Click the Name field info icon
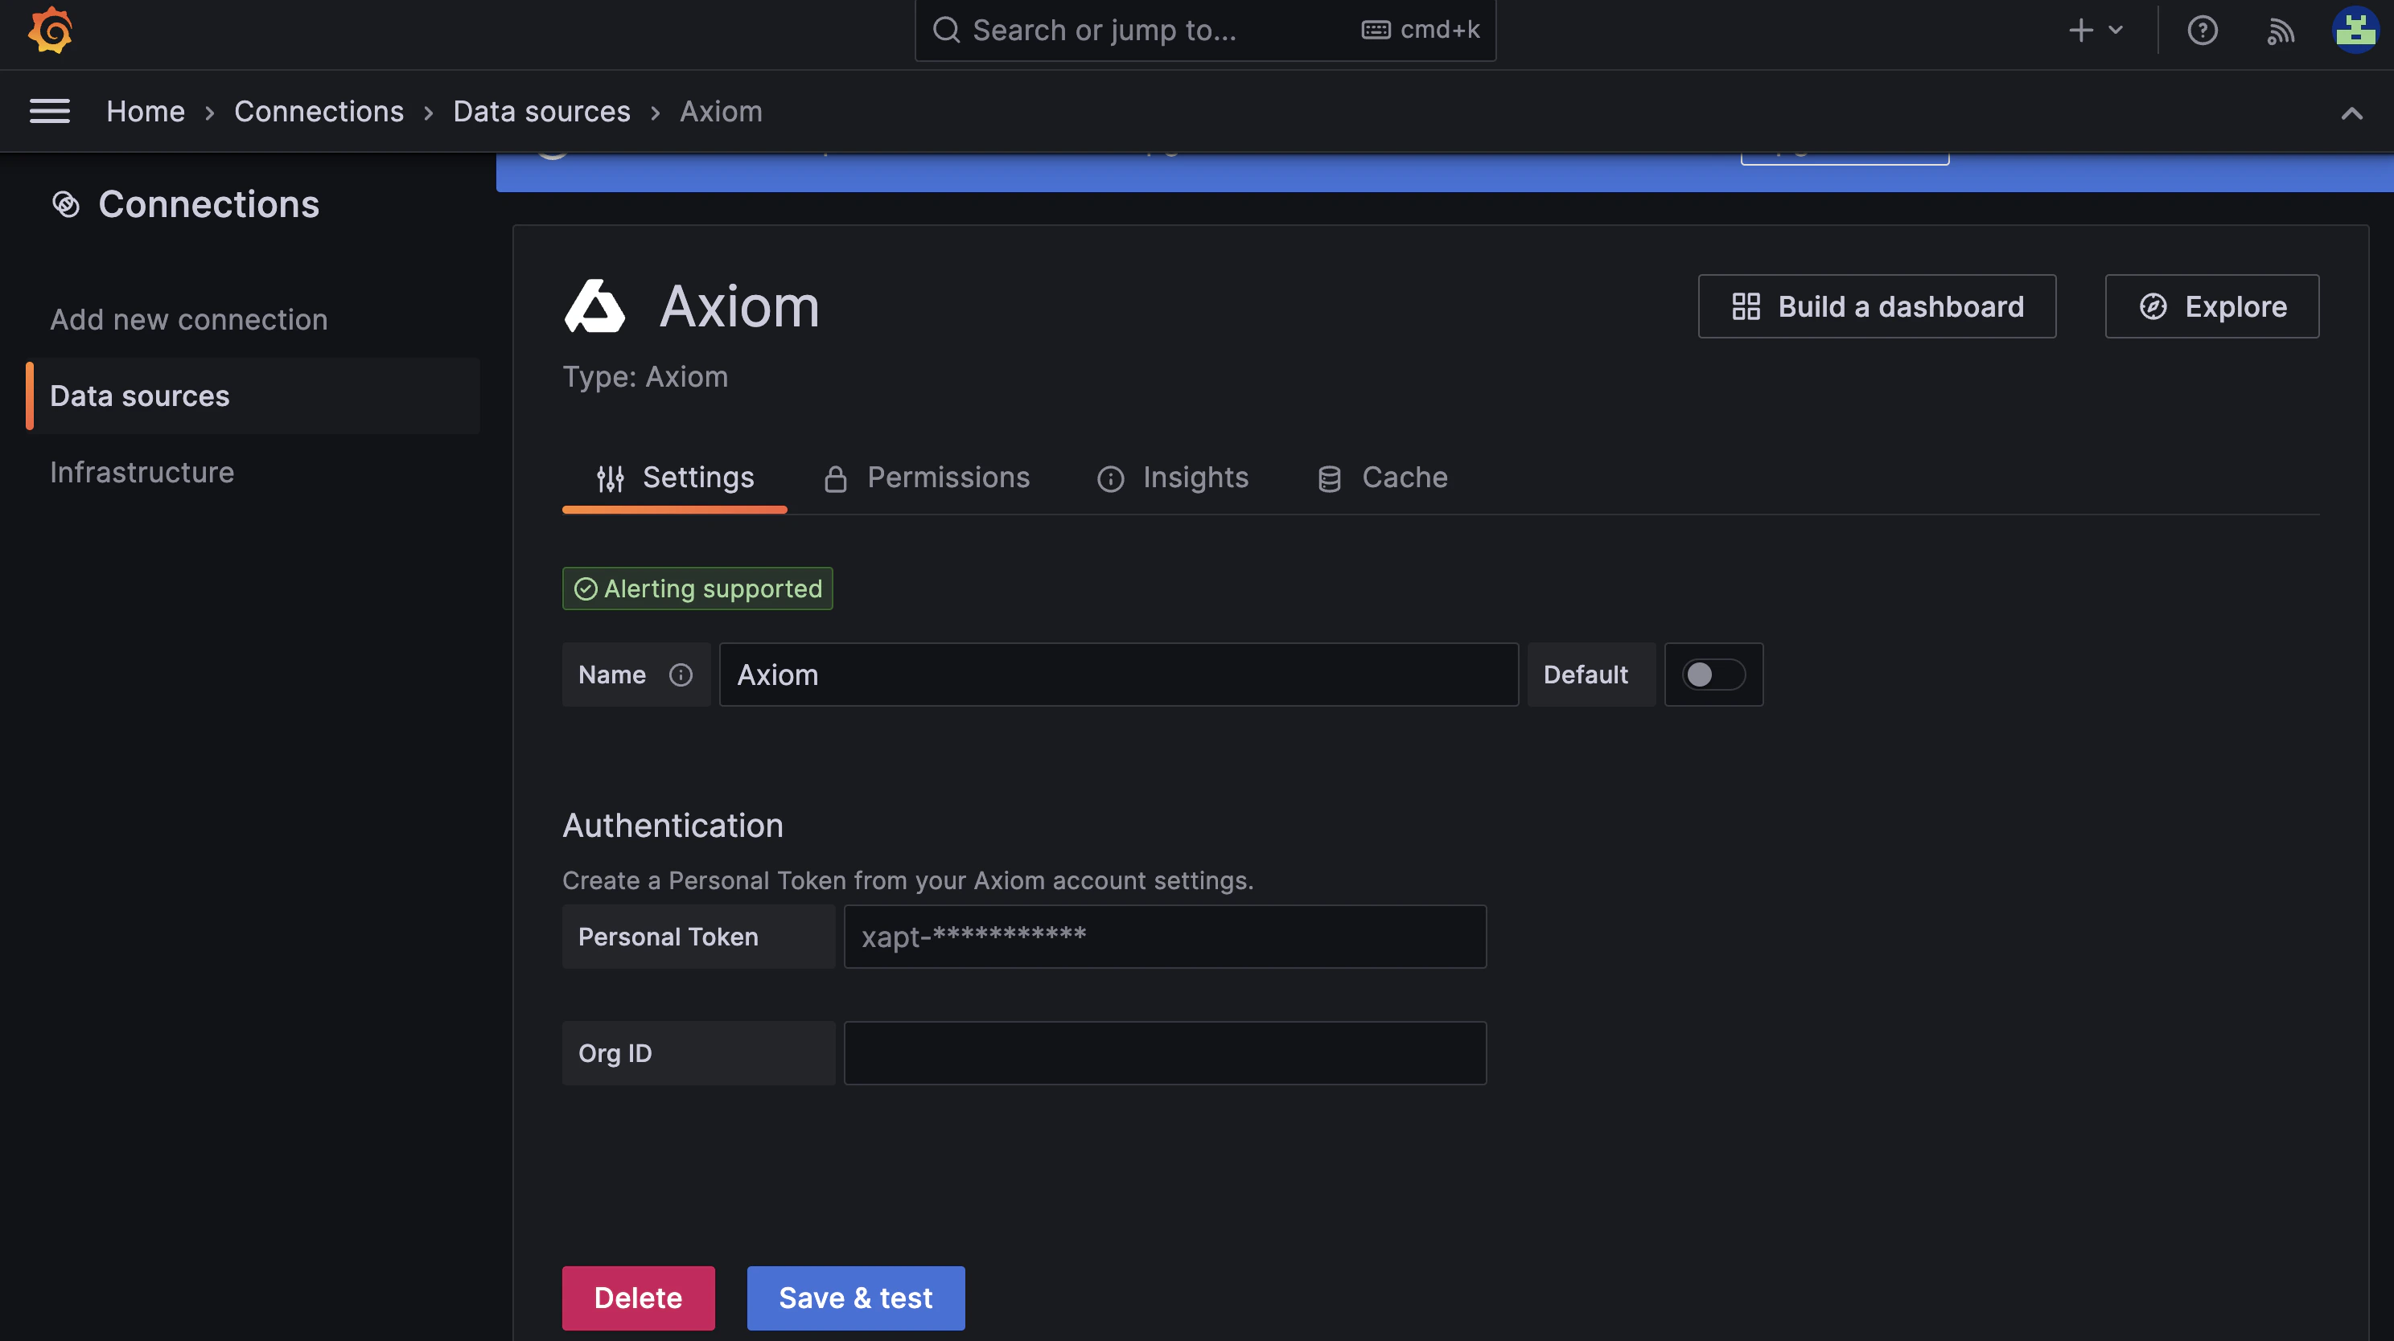Viewport: 2394px width, 1341px height. point(681,675)
